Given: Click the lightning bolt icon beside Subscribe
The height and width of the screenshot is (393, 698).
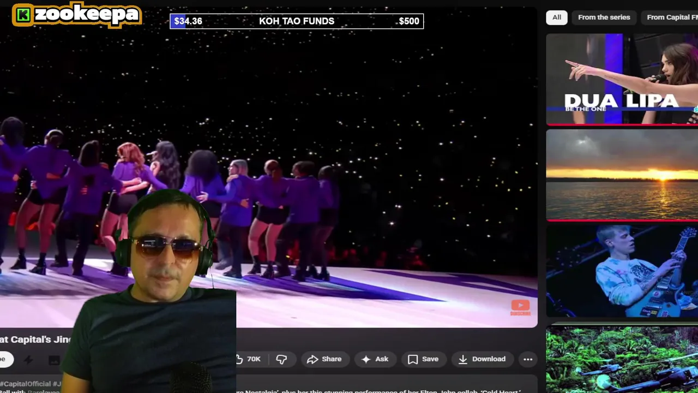Looking at the screenshot, I should coord(28,360).
